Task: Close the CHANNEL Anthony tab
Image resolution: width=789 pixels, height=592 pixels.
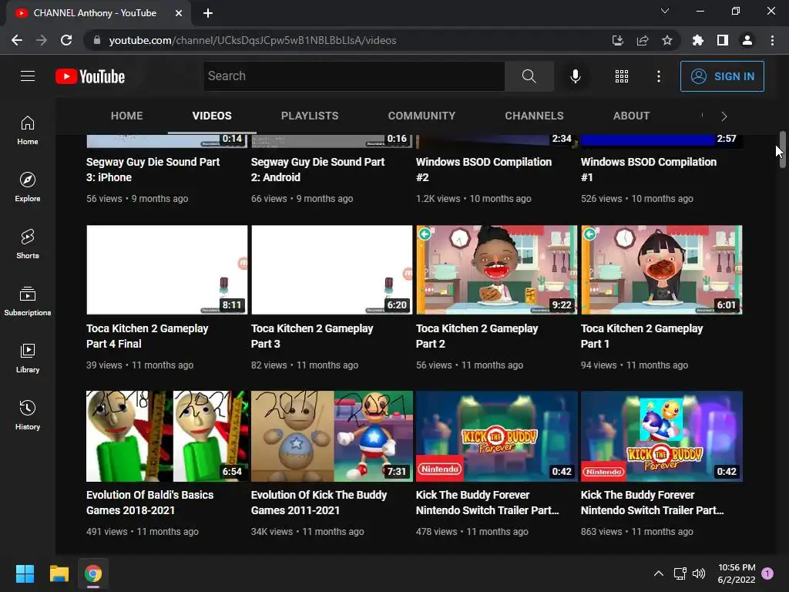Action: 179,13
